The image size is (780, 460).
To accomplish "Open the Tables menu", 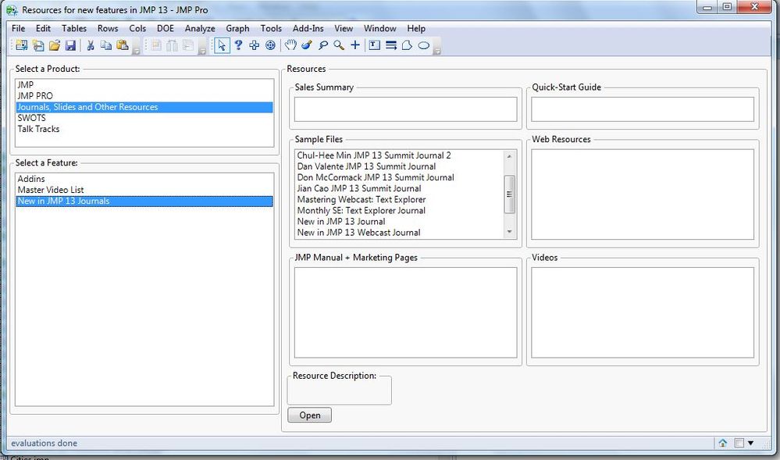I will click(74, 28).
